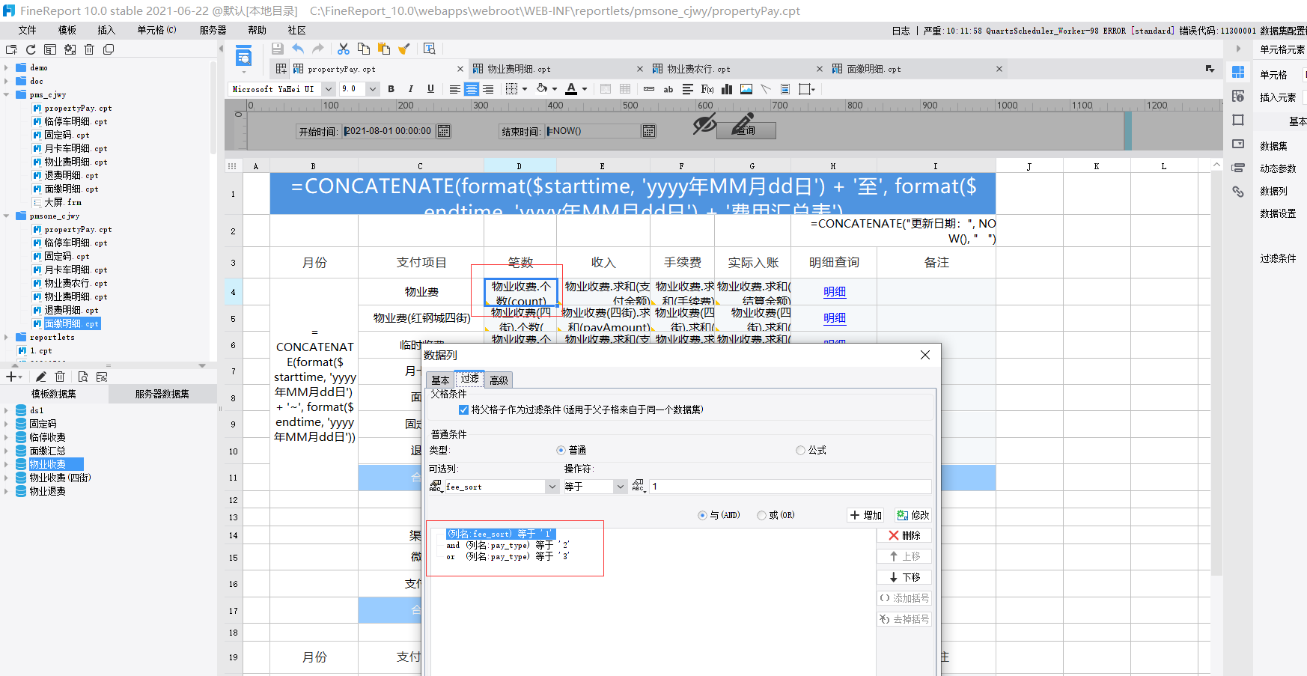Open cell element panel icon in right sidebar
The width and height of the screenshot is (1307, 676).
[1238, 72]
